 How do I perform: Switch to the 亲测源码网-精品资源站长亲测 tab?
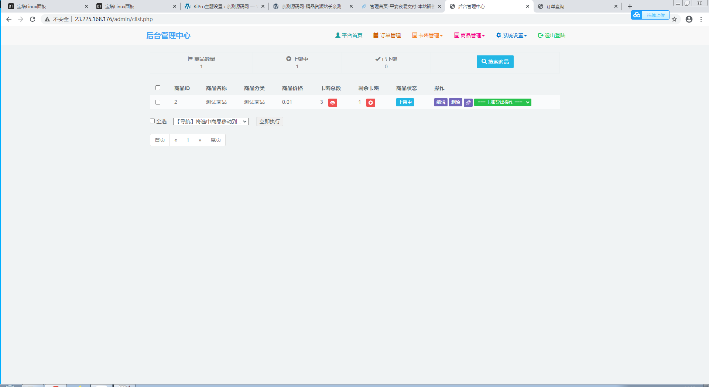pos(312,6)
